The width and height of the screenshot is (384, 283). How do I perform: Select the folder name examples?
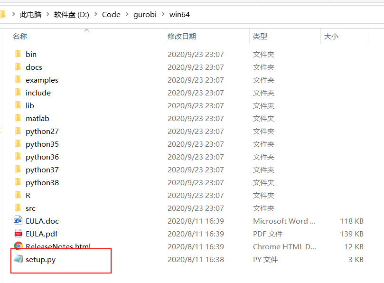[x=42, y=80]
